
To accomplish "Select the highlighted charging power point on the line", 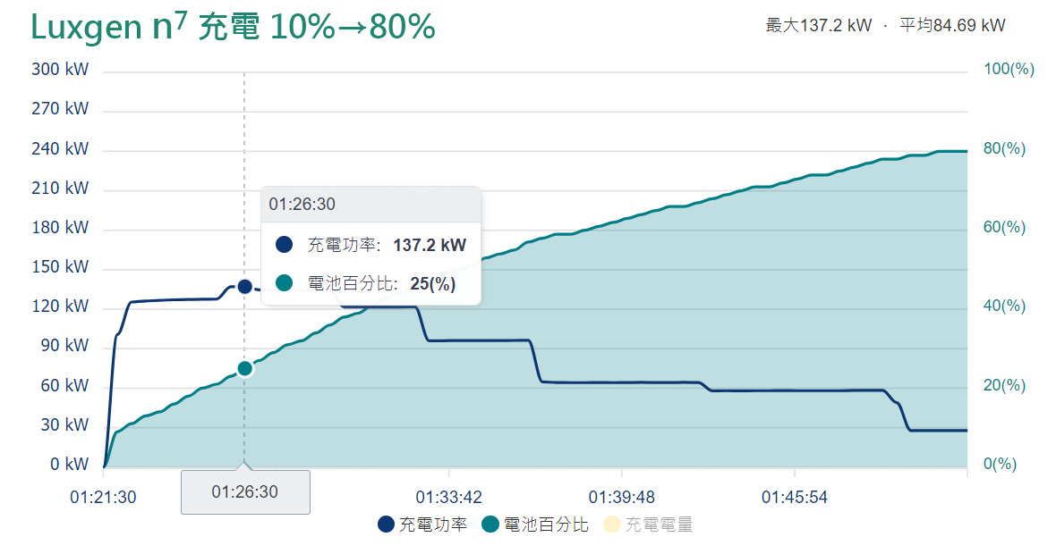I will coord(244,287).
